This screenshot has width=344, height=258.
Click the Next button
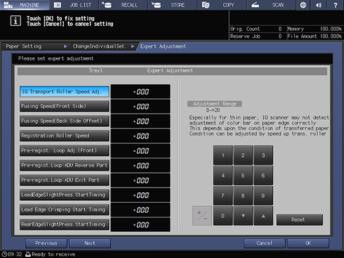(x=90, y=243)
